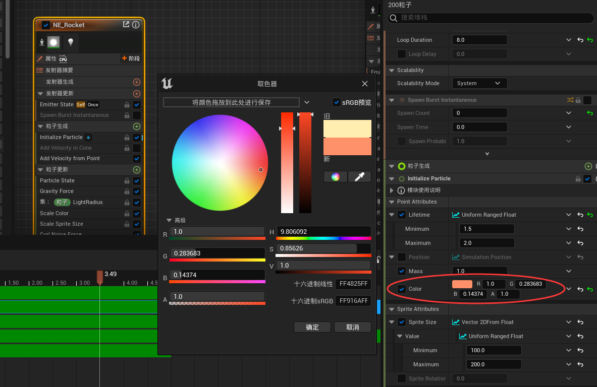The image size is (597, 387).
Task: Reset Sprite Size with the arrow
Action: pyautogui.click(x=580, y=322)
